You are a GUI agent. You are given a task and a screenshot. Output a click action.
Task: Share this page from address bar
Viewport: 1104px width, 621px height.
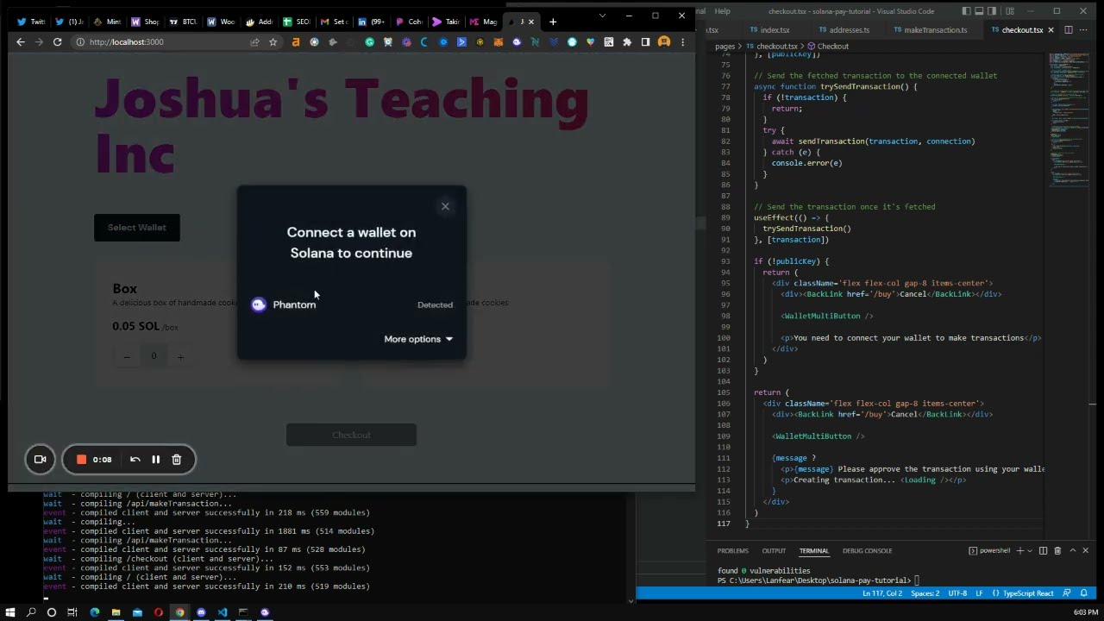pos(254,41)
